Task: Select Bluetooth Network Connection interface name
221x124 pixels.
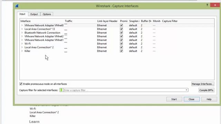Action: pyautogui.click(x=42, y=33)
